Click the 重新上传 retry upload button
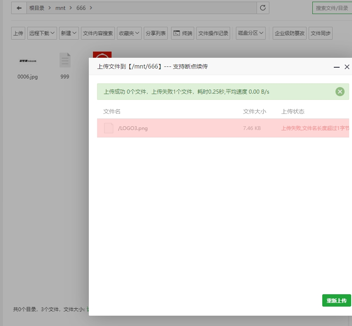The width and height of the screenshot is (352, 326). pyautogui.click(x=336, y=300)
